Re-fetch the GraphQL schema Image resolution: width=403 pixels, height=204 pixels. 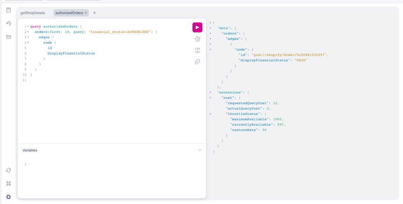(9, 170)
